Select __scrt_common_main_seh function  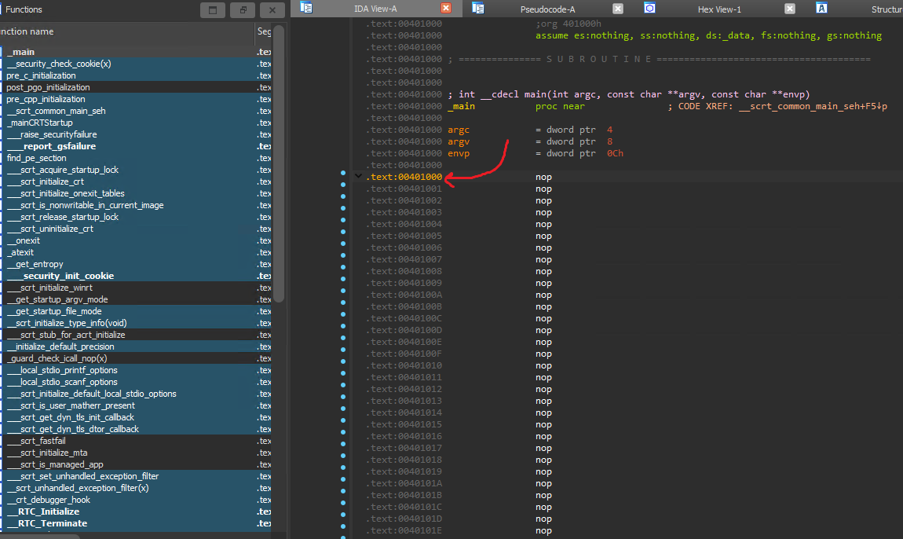coord(55,111)
